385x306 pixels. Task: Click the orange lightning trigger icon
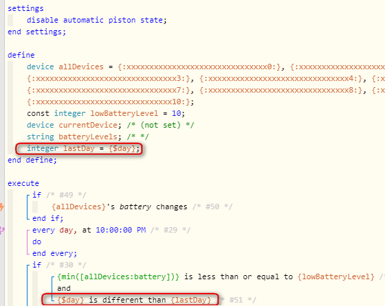click(1, 207)
